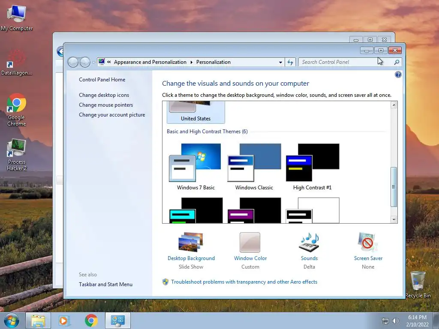
Task: Click the Screen Saver label link
Action: 368,258
